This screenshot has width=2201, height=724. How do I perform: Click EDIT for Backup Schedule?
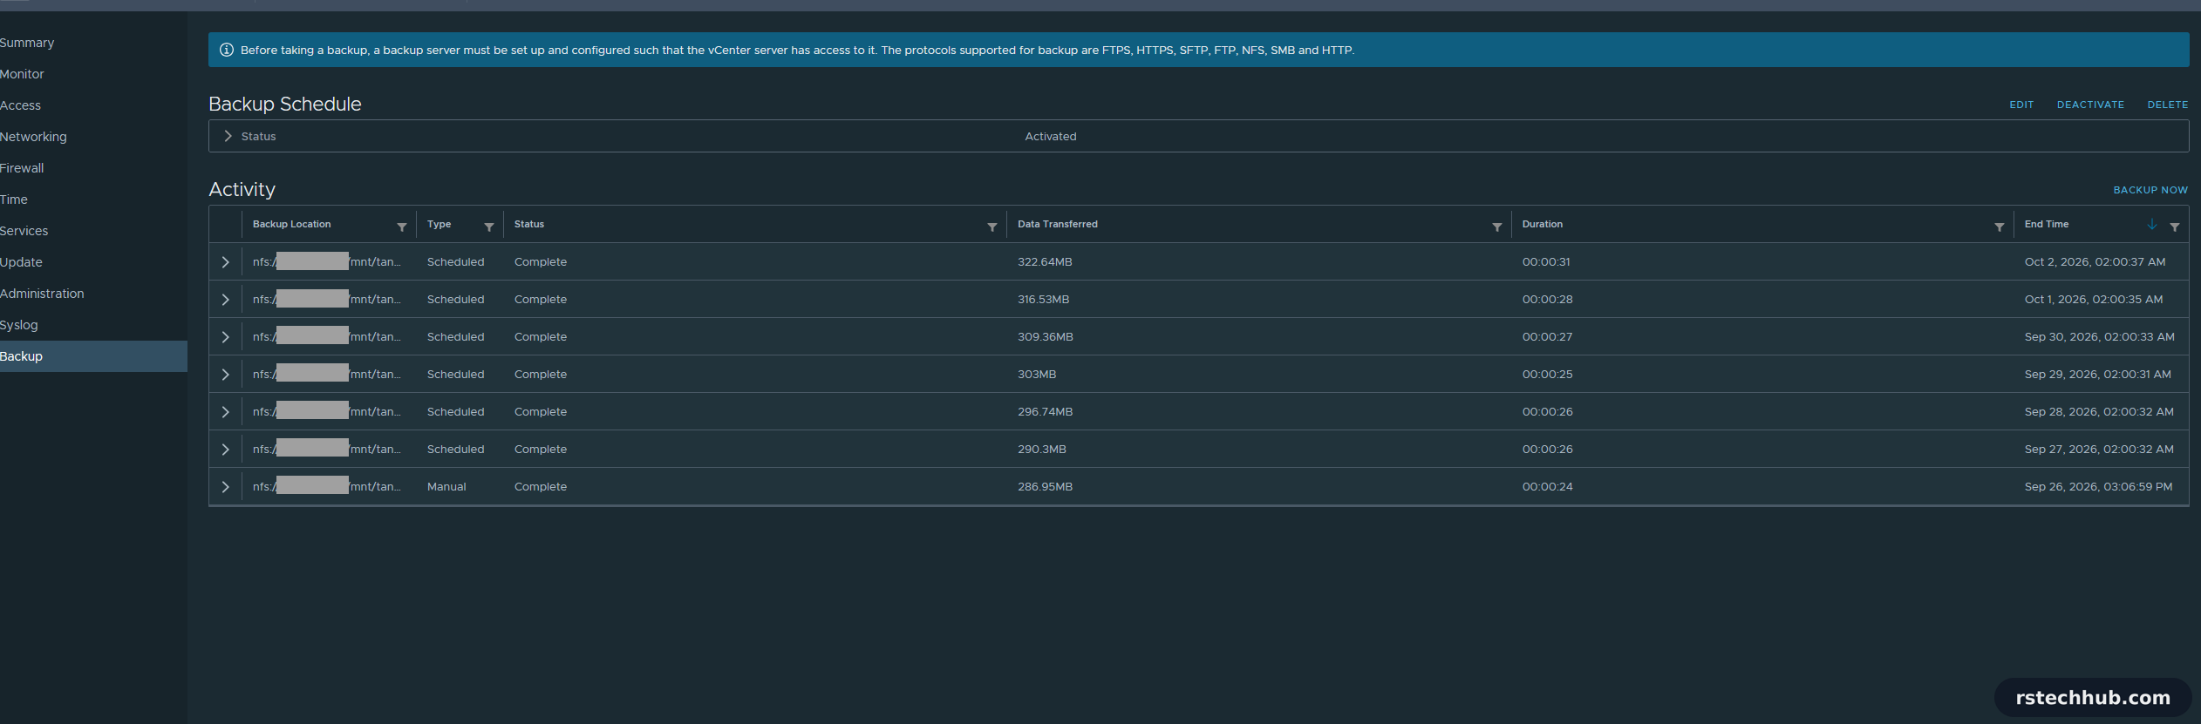coord(2021,105)
